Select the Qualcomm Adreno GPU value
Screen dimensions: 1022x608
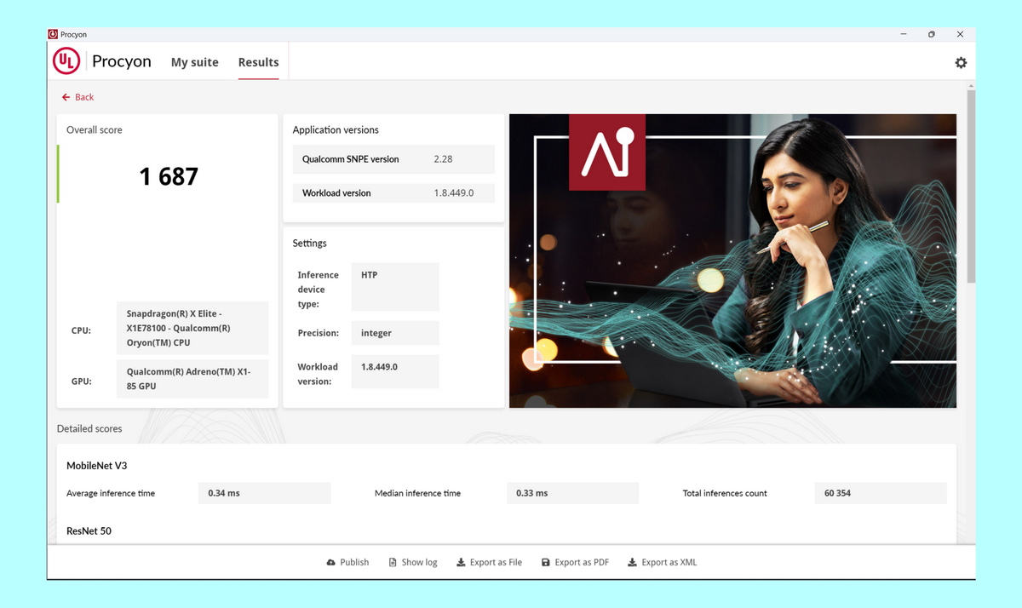tap(192, 379)
